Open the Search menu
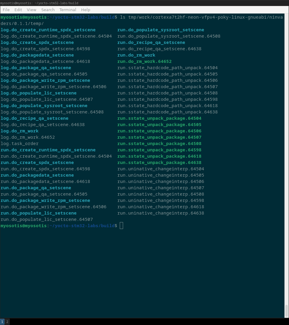 pyautogui.click(x=48, y=10)
